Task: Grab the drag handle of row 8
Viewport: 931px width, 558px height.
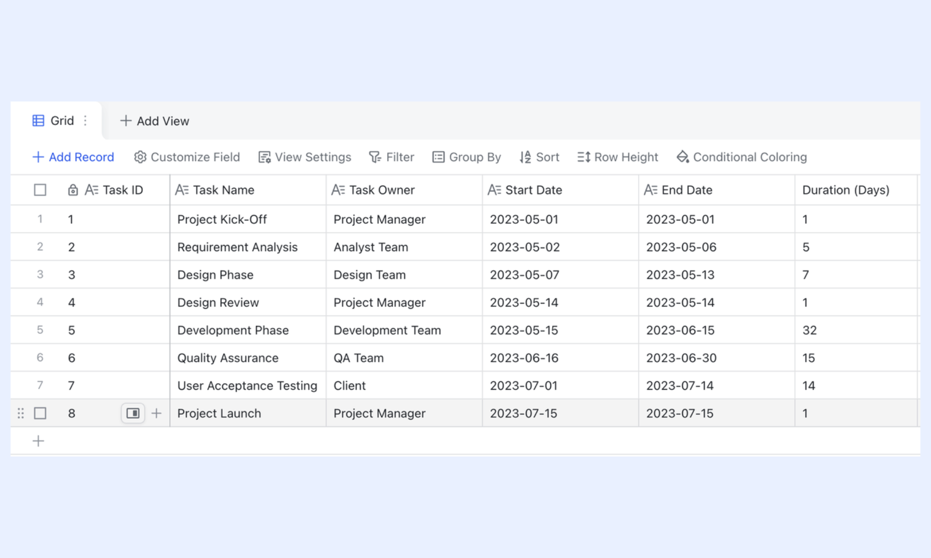Action: coord(20,413)
